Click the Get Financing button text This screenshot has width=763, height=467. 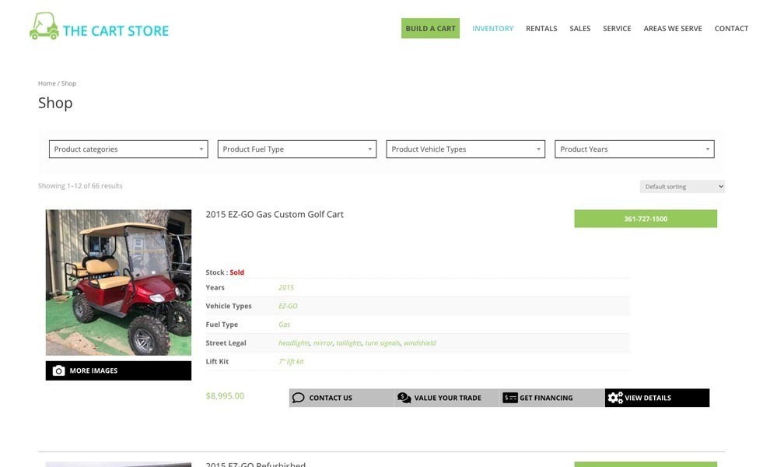[546, 398]
